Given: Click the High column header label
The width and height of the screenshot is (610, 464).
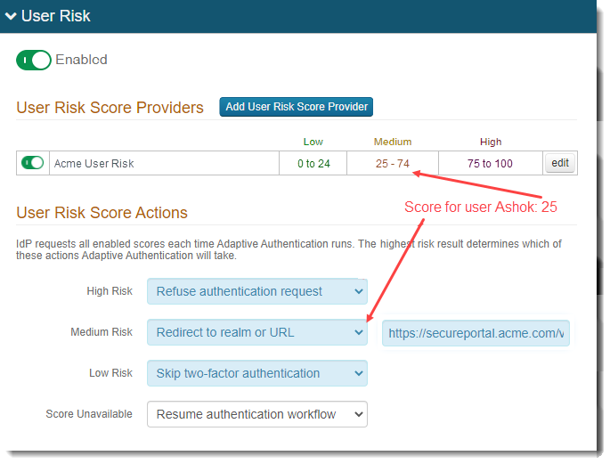Looking at the screenshot, I should 490,142.
